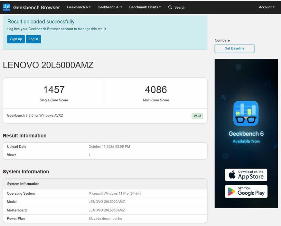Expand the Geekbench AI dropdown menu
The width and height of the screenshot is (281, 226).
(110, 7)
